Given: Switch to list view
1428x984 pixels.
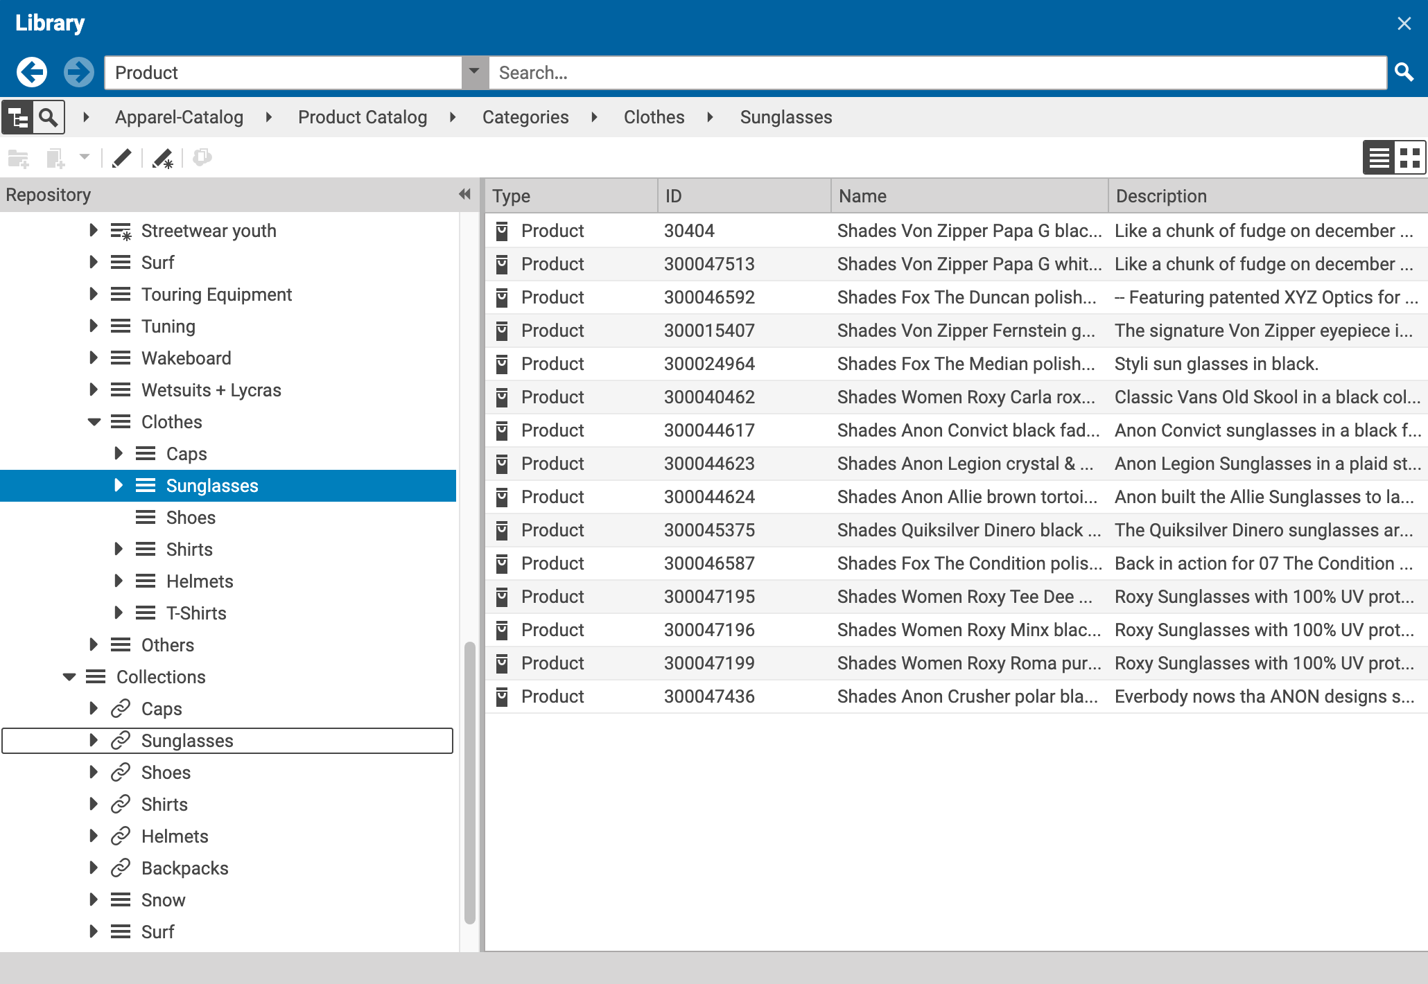Looking at the screenshot, I should (x=1379, y=158).
